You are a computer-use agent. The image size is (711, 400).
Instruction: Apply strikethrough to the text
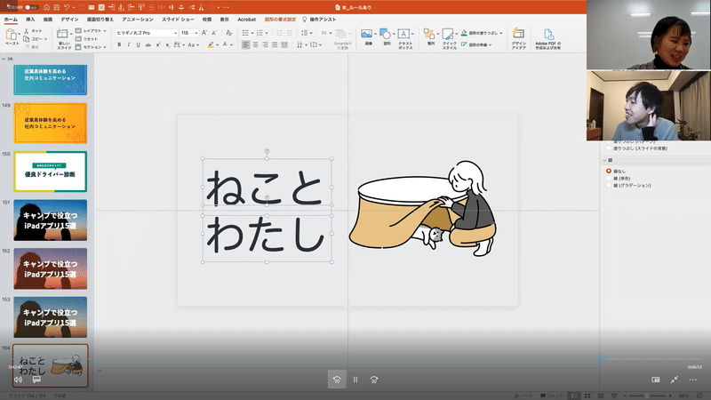(148, 45)
